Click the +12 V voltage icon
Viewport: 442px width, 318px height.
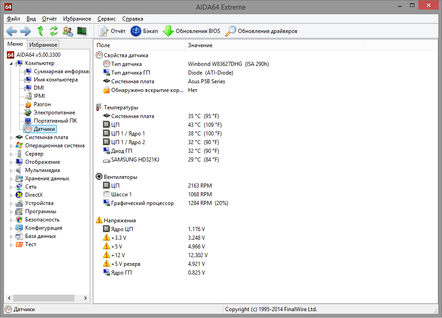[107, 255]
